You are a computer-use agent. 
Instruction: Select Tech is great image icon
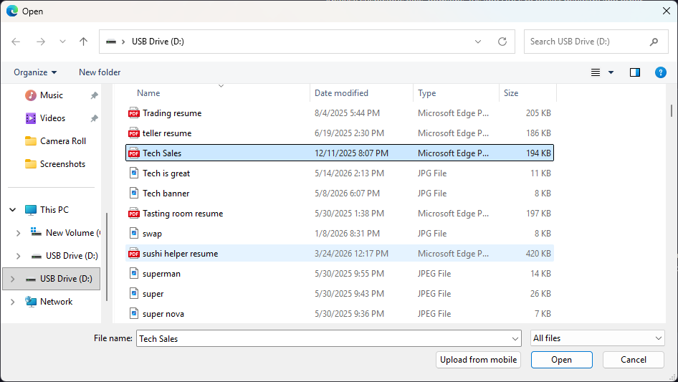pyautogui.click(x=134, y=173)
